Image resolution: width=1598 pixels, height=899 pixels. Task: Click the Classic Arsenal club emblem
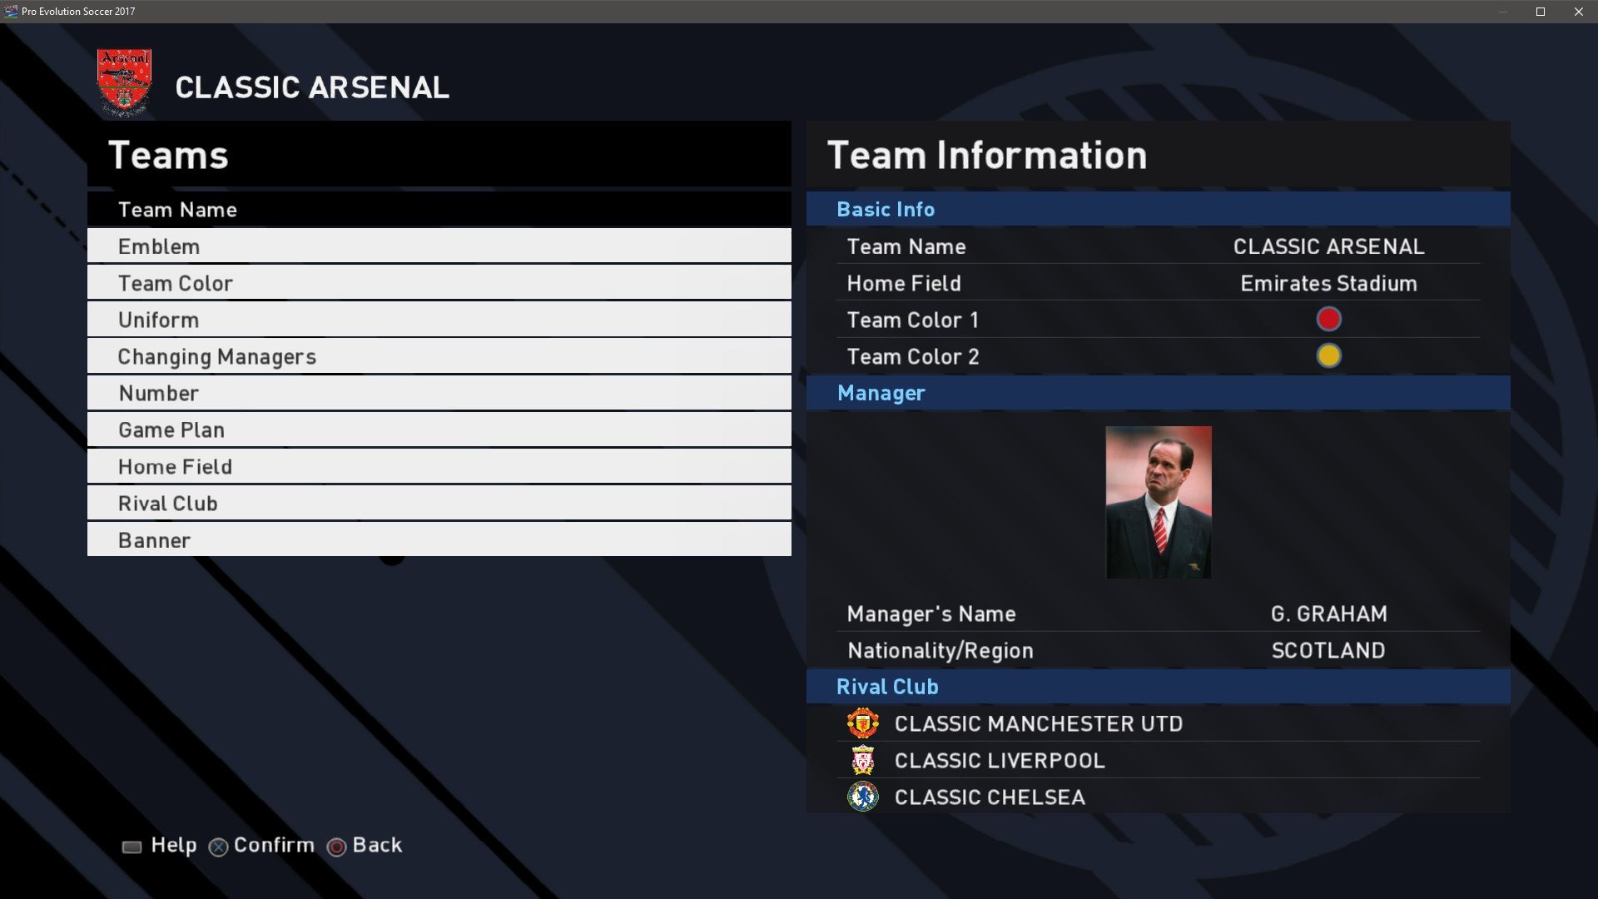pyautogui.click(x=124, y=82)
